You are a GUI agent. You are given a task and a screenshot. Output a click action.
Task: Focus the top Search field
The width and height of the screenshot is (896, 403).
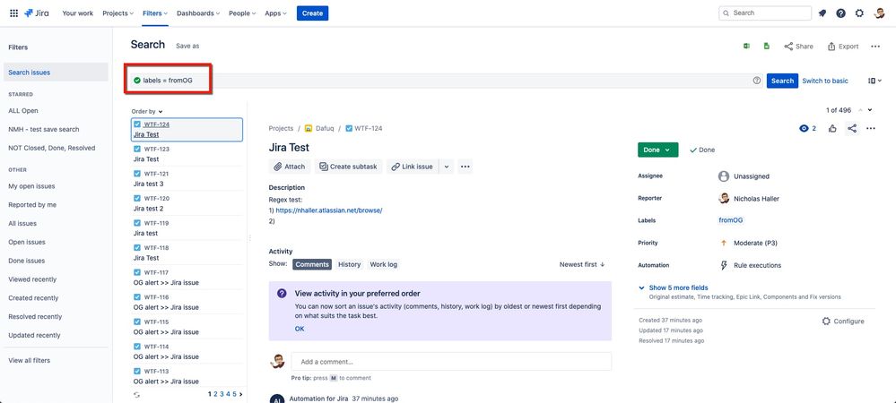pos(764,13)
